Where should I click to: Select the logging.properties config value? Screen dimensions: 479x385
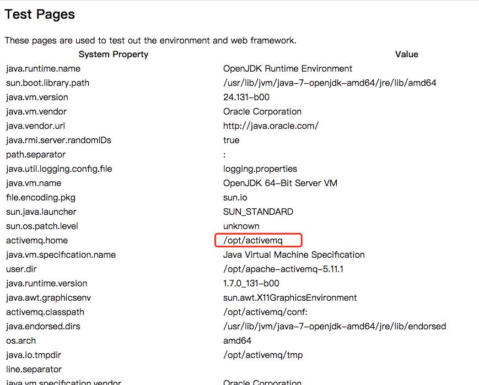click(x=260, y=169)
